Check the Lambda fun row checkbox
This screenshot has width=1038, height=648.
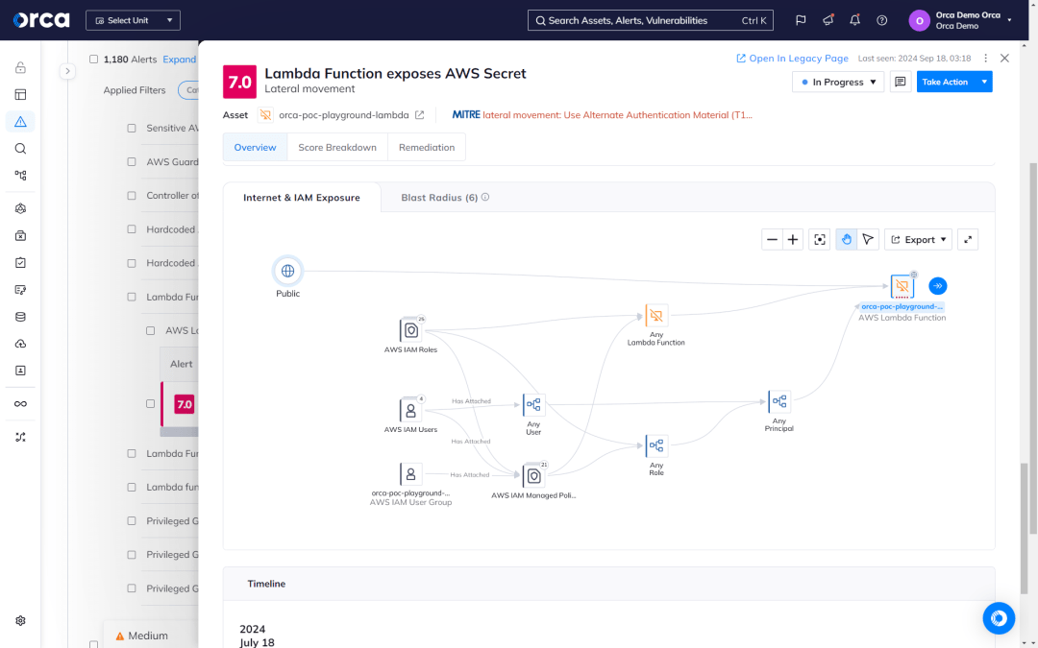(x=132, y=488)
